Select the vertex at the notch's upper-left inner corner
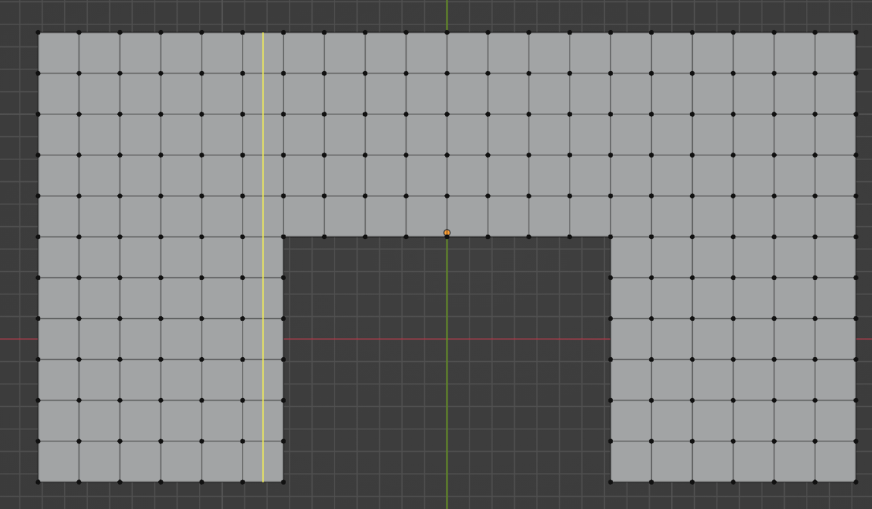Viewport: 872px width, 509px height. [283, 236]
